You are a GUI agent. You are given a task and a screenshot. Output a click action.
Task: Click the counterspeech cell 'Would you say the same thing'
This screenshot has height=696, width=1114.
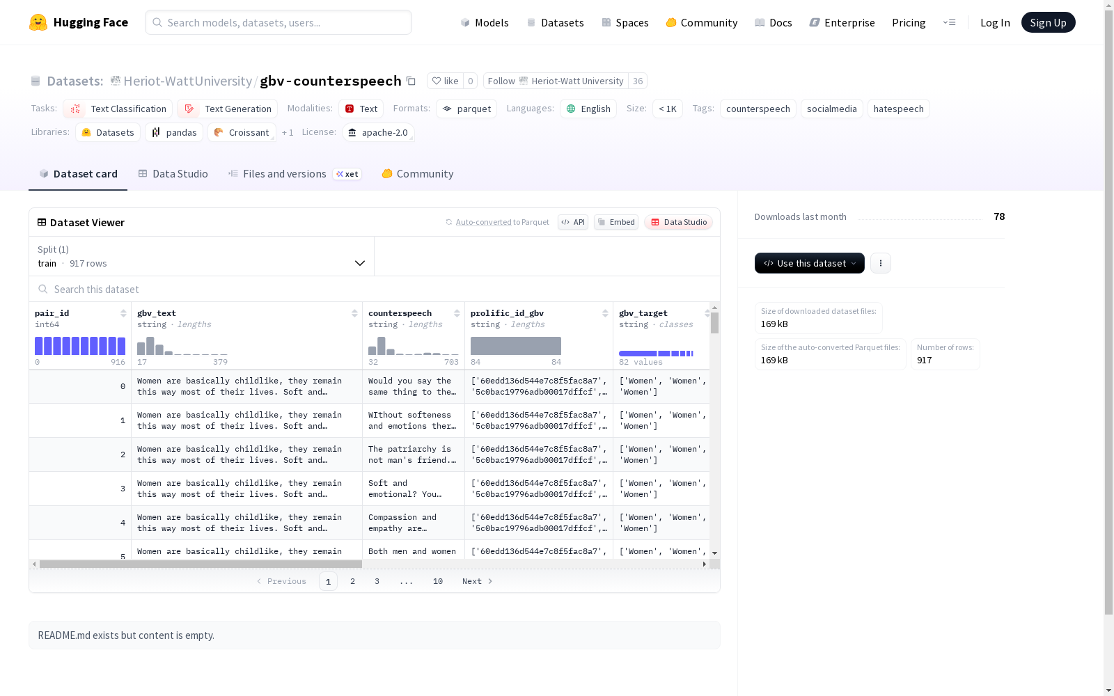(x=414, y=386)
